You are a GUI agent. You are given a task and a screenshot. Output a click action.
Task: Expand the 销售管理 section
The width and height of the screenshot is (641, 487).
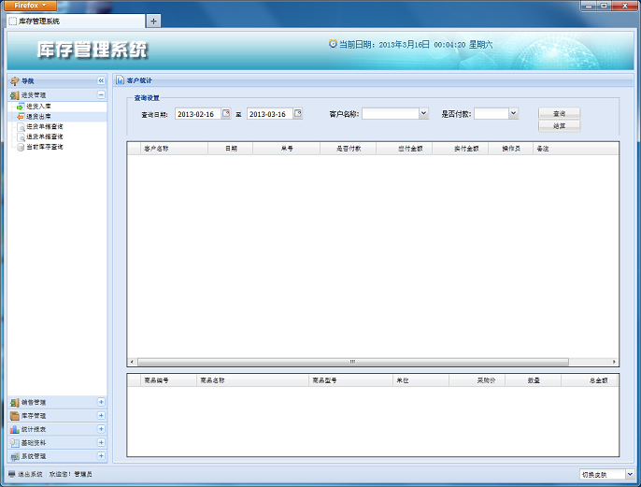[101, 402]
